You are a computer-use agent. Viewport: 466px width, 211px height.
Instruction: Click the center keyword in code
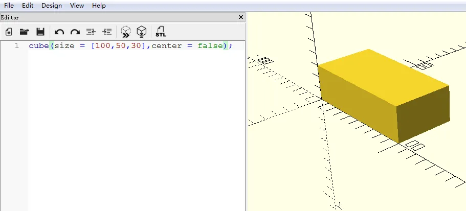pos(167,45)
